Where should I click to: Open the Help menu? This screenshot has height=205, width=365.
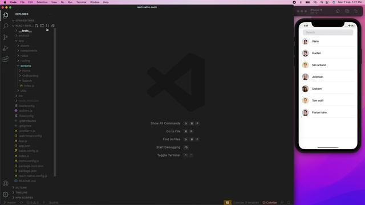click(x=106, y=2)
